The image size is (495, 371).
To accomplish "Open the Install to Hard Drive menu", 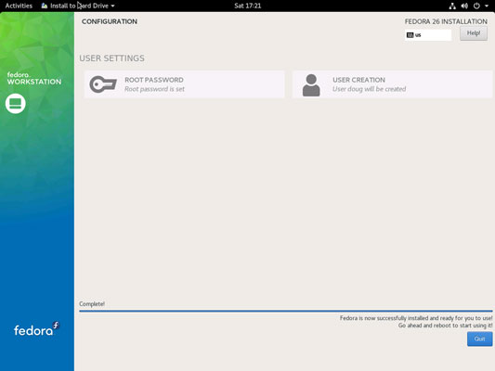I will tap(78, 6).
